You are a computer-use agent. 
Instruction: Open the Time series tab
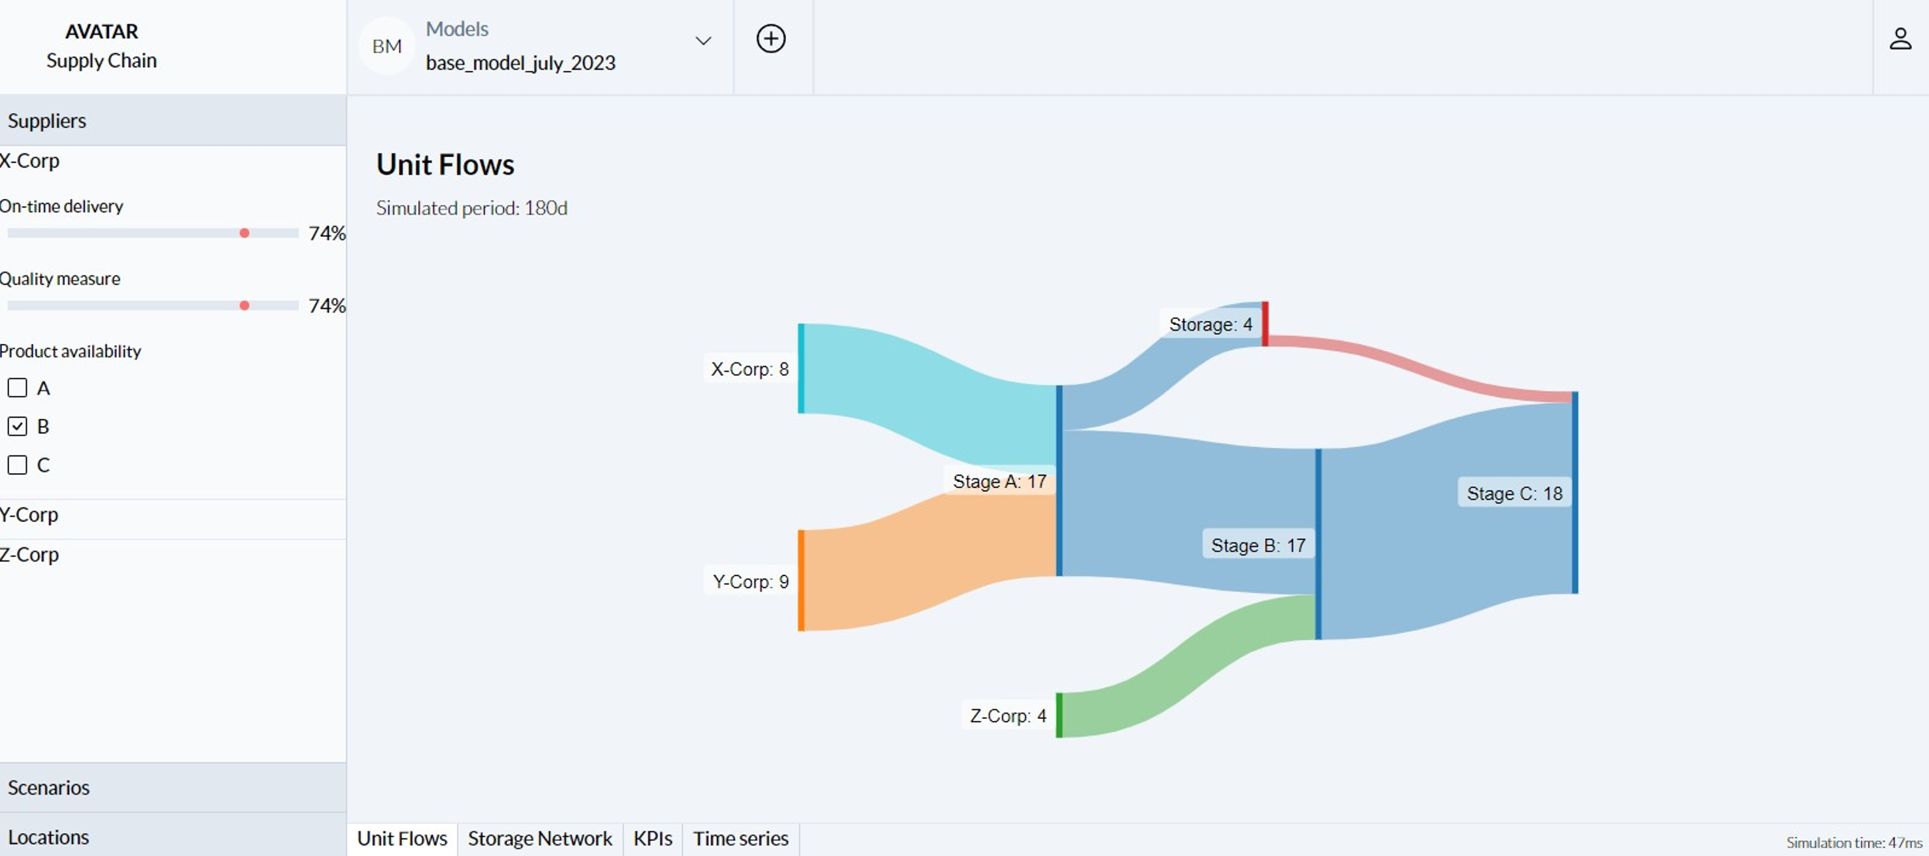[741, 839]
